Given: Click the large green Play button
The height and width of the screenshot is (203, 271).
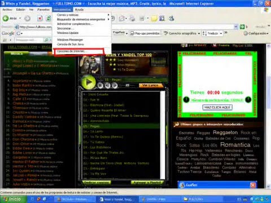Looking at the screenshot, I should tap(88, 82).
